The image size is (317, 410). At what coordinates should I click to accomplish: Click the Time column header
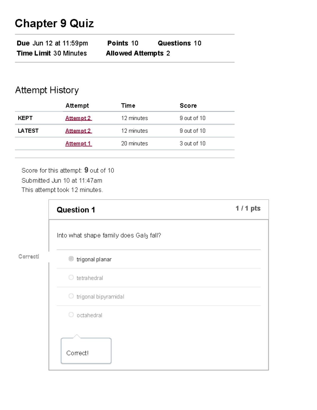128,105
